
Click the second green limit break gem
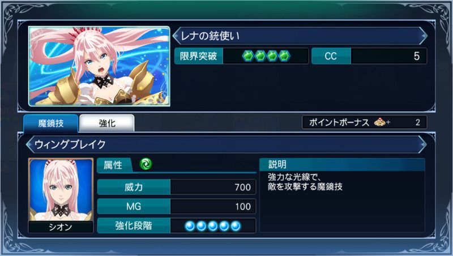click(x=260, y=56)
